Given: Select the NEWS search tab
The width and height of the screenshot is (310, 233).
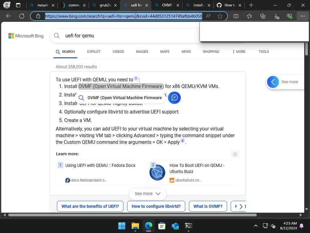Looking at the screenshot, I should pos(186,52).
